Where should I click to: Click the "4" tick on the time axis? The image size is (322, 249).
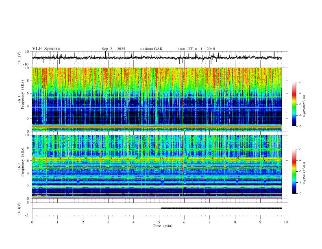[x=133, y=222]
